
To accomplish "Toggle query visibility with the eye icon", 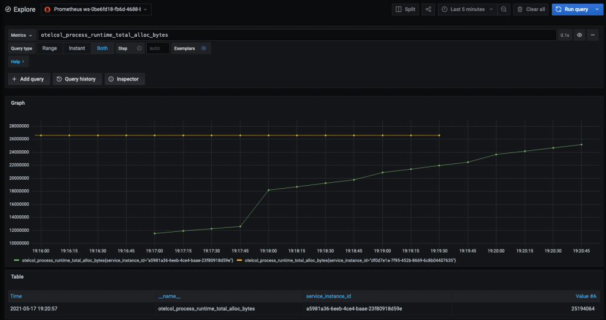I will 580,35.
